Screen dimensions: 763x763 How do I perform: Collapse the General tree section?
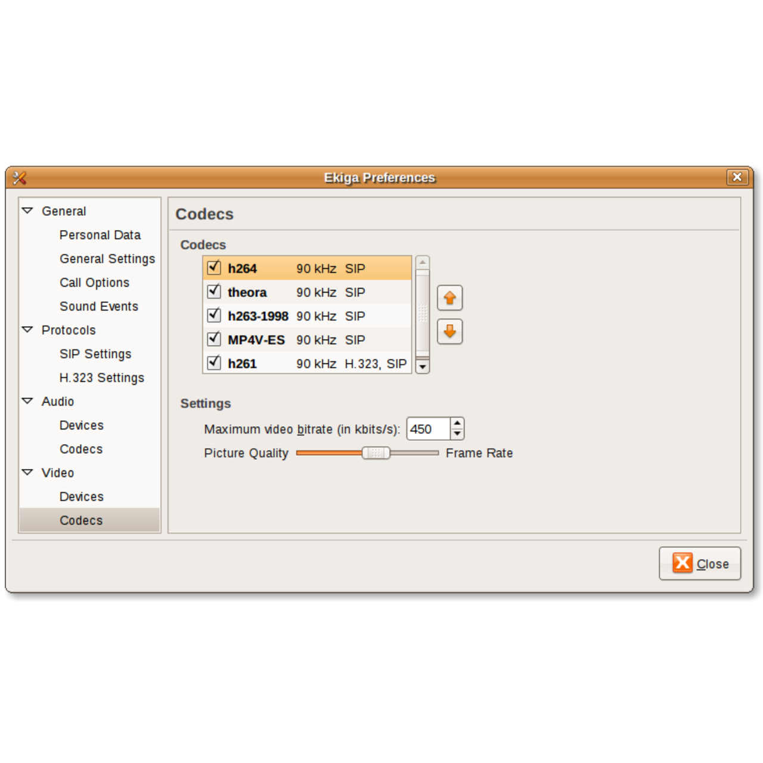coord(27,211)
